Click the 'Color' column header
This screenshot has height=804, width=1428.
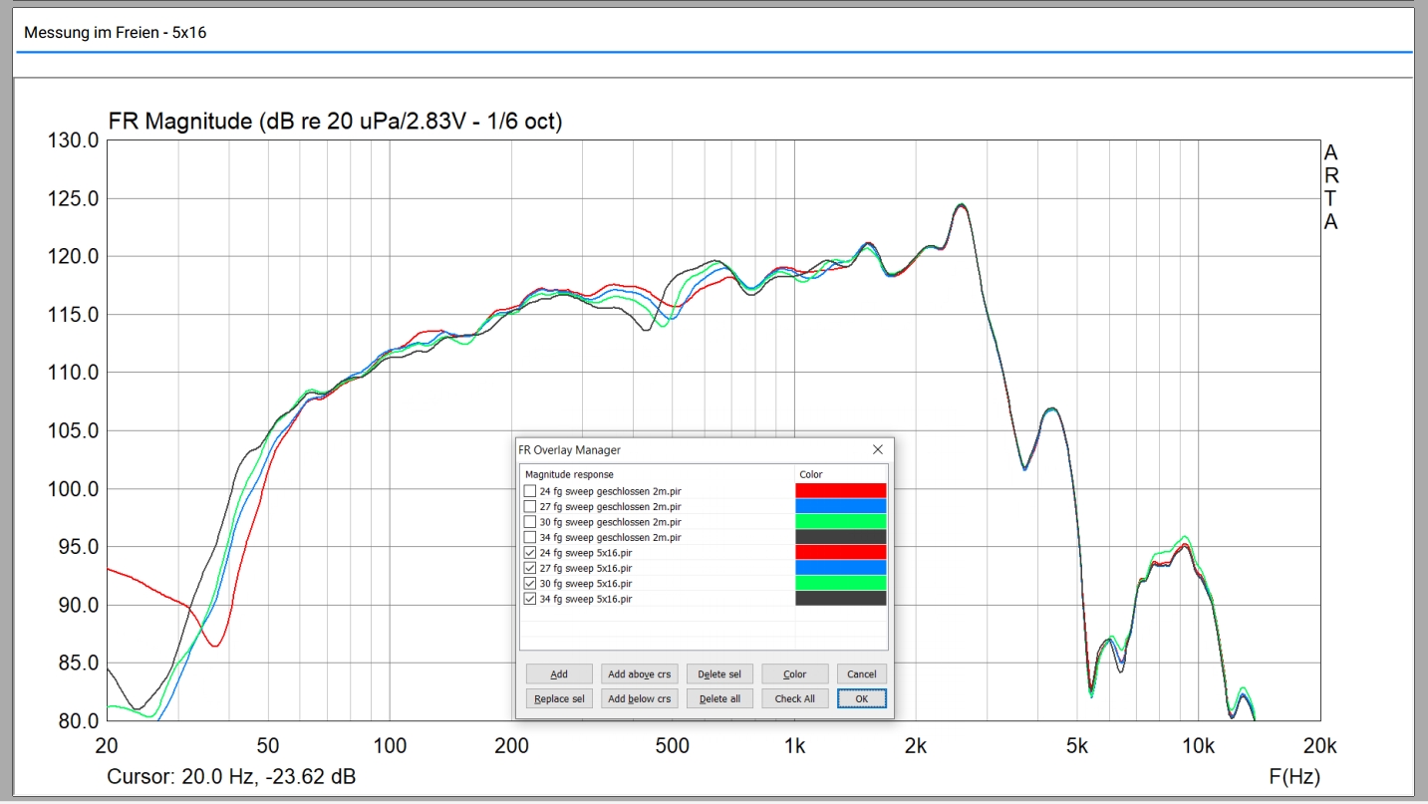(x=810, y=474)
